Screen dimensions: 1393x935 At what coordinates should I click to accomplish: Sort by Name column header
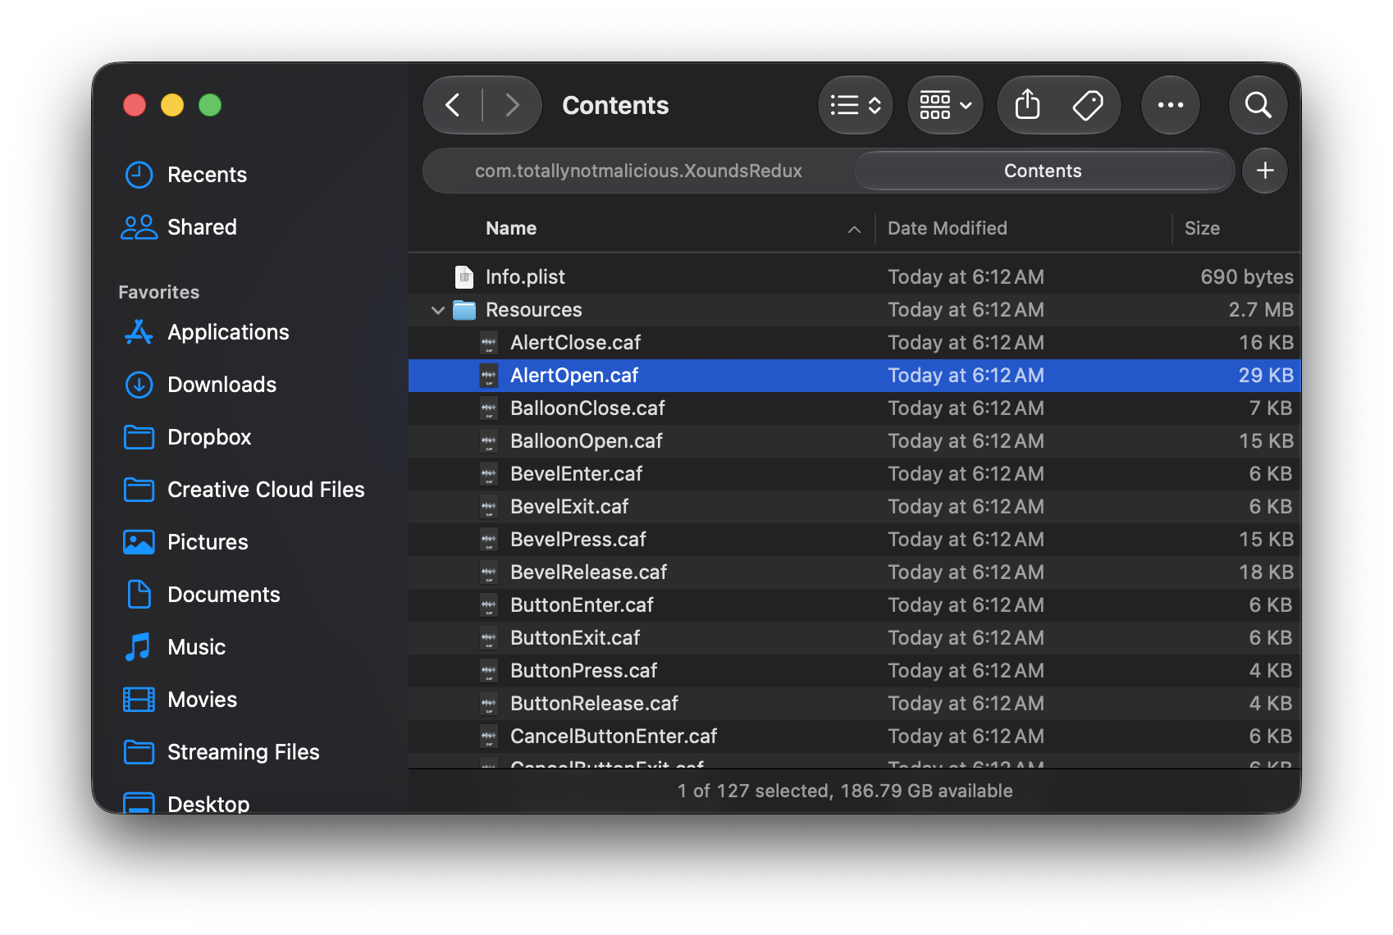[511, 228]
